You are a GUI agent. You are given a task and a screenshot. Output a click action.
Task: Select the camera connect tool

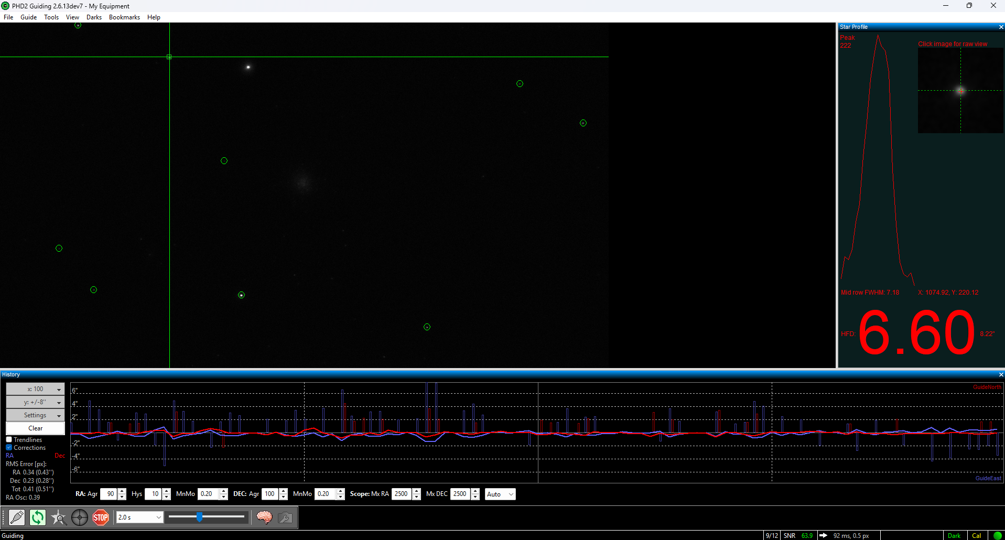[17, 517]
